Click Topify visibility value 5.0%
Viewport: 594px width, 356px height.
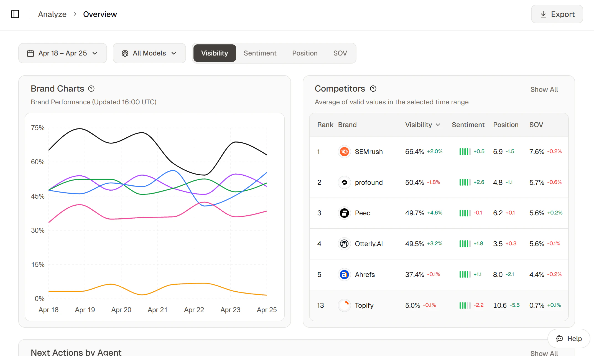(x=413, y=305)
